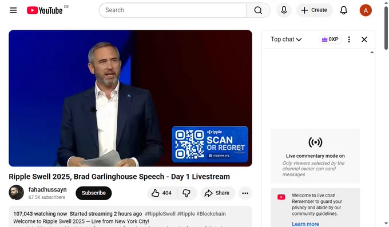Click the page vertical scrollbar thumb
Screen dimensions: 389x227
(386, 28)
